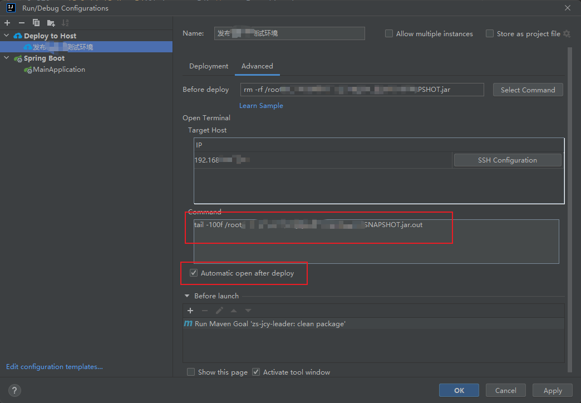
Task: Remove the selected Before launch task
Action: click(x=205, y=311)
